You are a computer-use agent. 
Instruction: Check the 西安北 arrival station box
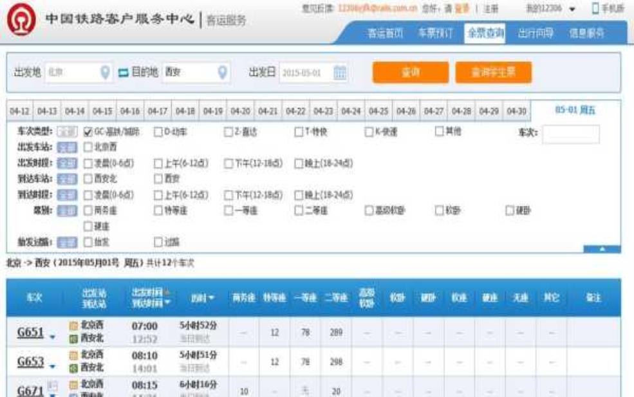tap(88, 179)
